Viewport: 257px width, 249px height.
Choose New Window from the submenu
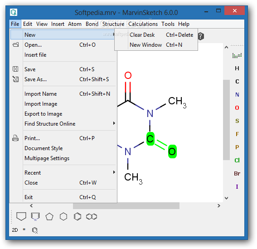(x=156, y=45)
